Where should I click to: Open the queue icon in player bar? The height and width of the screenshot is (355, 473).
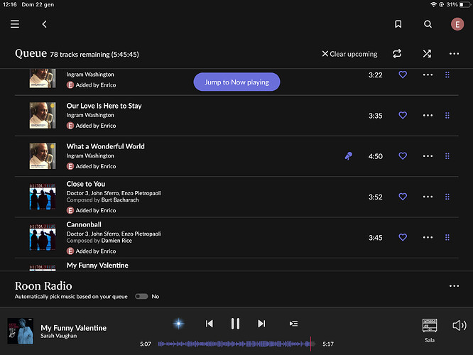(294, 324)
